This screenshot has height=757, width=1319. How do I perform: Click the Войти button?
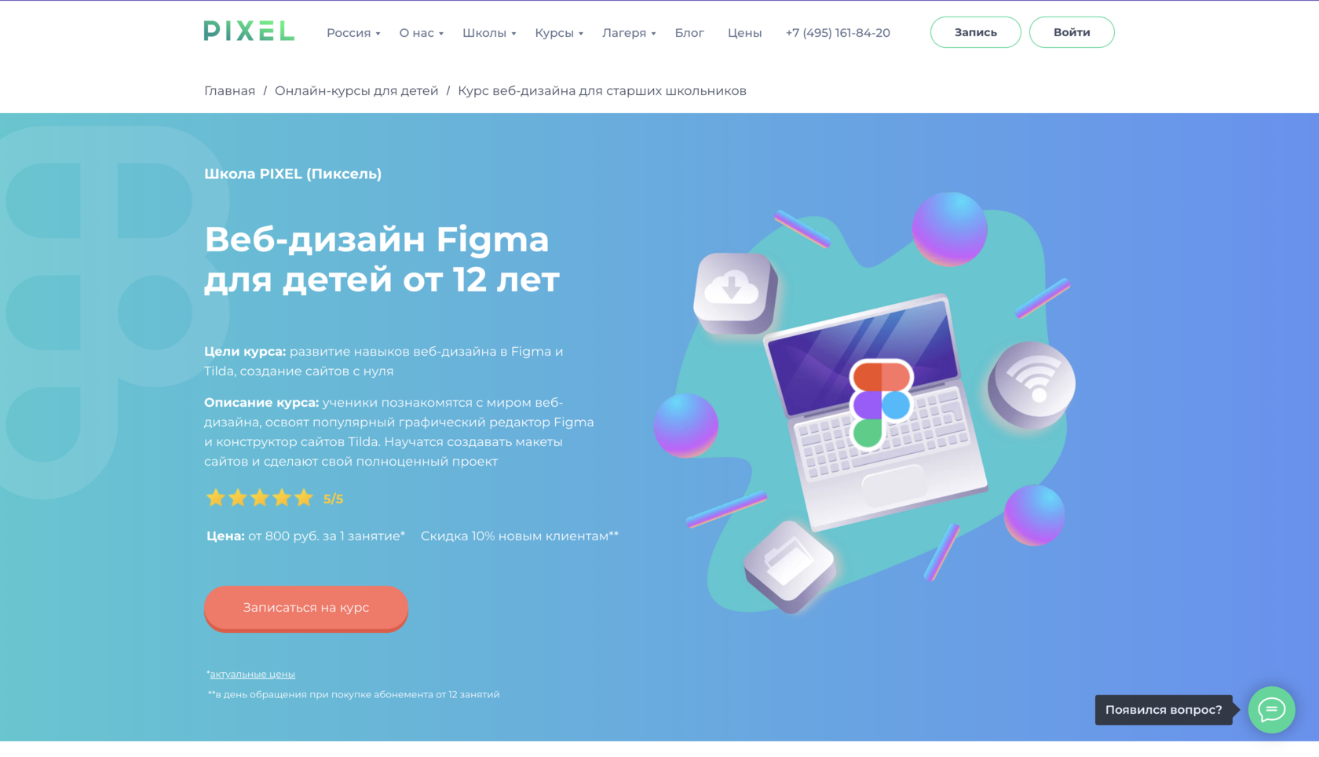click(x=1072, y=32)
